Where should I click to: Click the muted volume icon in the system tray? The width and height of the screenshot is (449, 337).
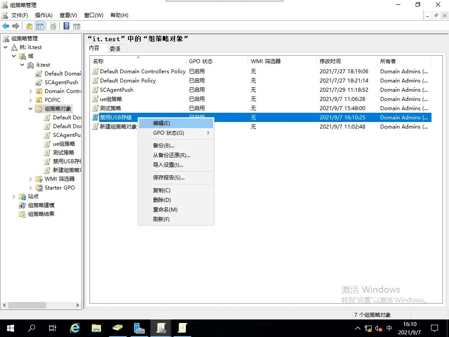coord(379,328)
